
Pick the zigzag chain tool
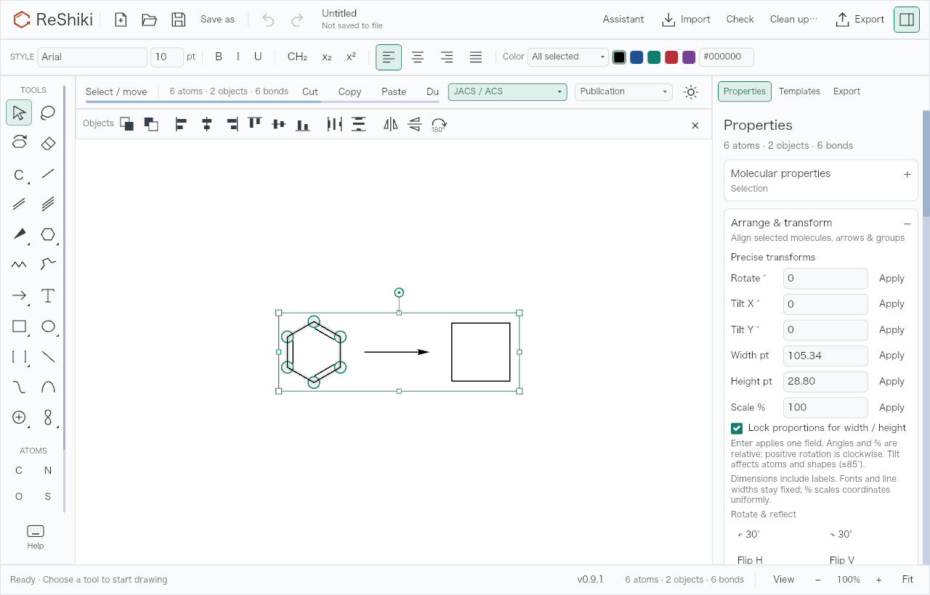coord(19,265)
